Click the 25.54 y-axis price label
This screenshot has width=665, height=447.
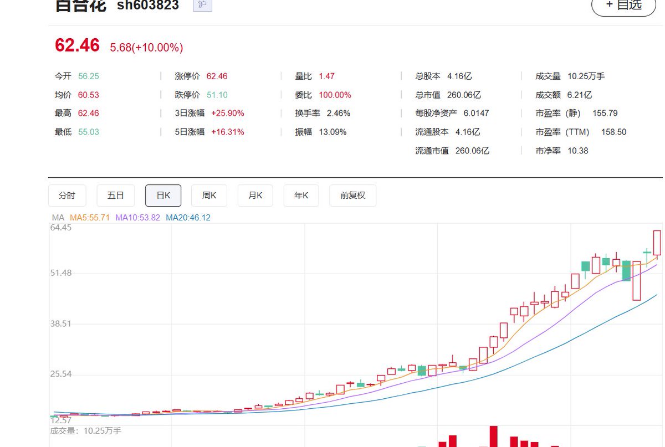pyautogui.click(x=60, y=374)
